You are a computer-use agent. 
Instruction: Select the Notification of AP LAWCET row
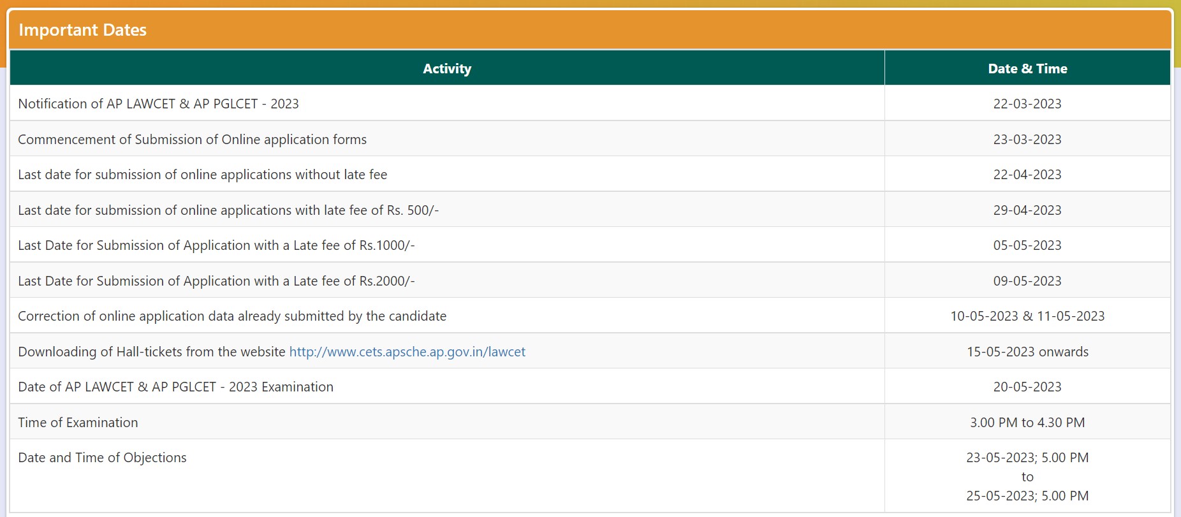click(x=158, y=104)
